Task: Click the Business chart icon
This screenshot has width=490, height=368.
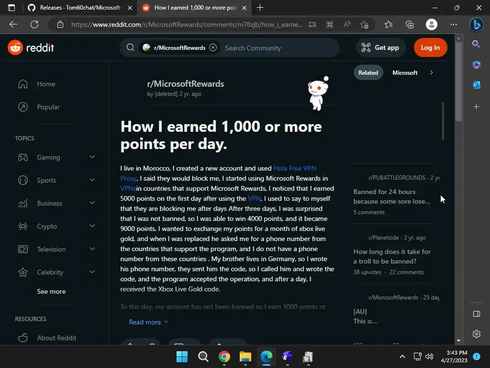Action: [x=23, y=203]
